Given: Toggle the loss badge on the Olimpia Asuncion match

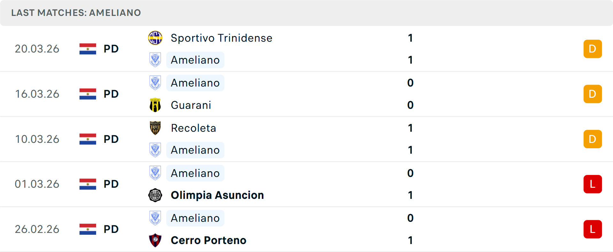Looking at the screenshot, I should click(593, 184).
